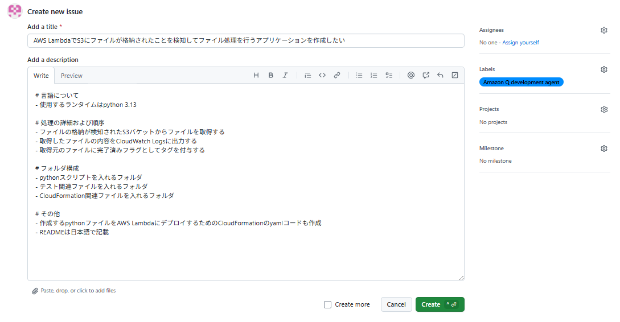Screen dimensions: 620x322
Task: Add a link via toolbar icon
Action: pyautogui.click(x=337, y=75)
